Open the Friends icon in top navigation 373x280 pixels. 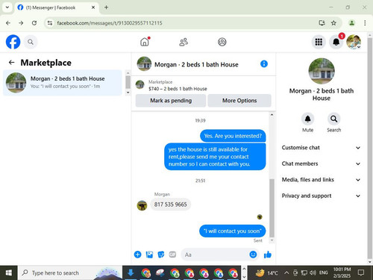pyautogui.click(x=184, y=42)
